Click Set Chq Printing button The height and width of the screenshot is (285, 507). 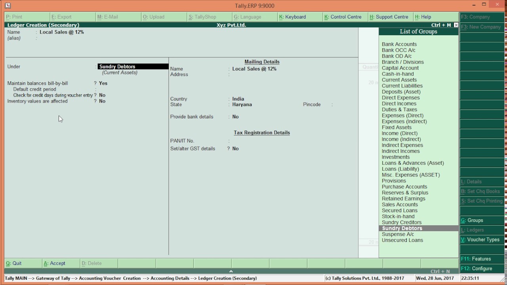[482, 201]
